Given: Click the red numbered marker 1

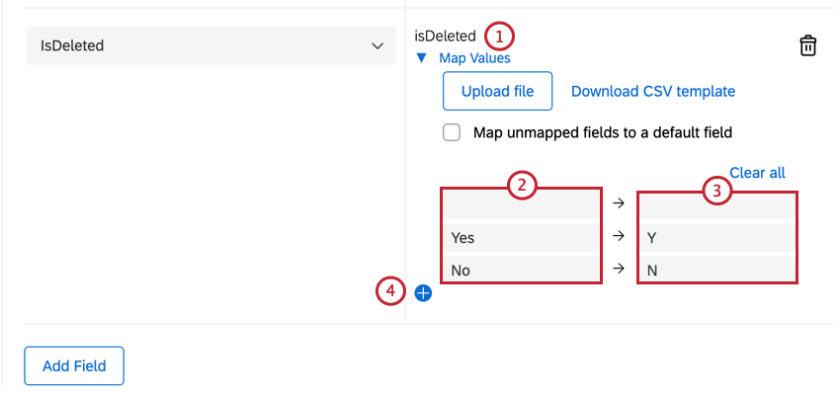Looking at the screenshot, I should tap(500, 37).
